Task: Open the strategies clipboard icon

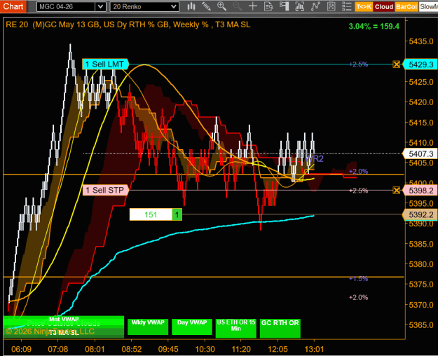Action: (331, 6)
